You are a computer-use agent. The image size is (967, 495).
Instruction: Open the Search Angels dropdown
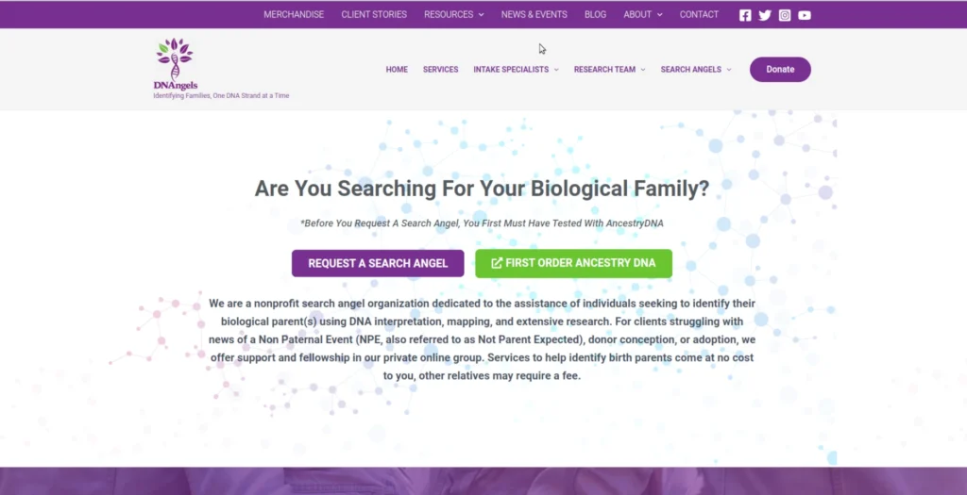point(695,70)
